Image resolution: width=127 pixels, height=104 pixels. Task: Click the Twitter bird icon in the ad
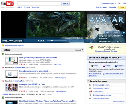click(124, 32)
